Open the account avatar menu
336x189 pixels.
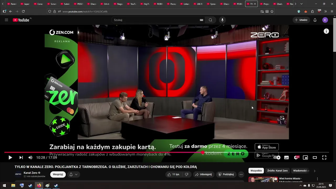(325, 20)
